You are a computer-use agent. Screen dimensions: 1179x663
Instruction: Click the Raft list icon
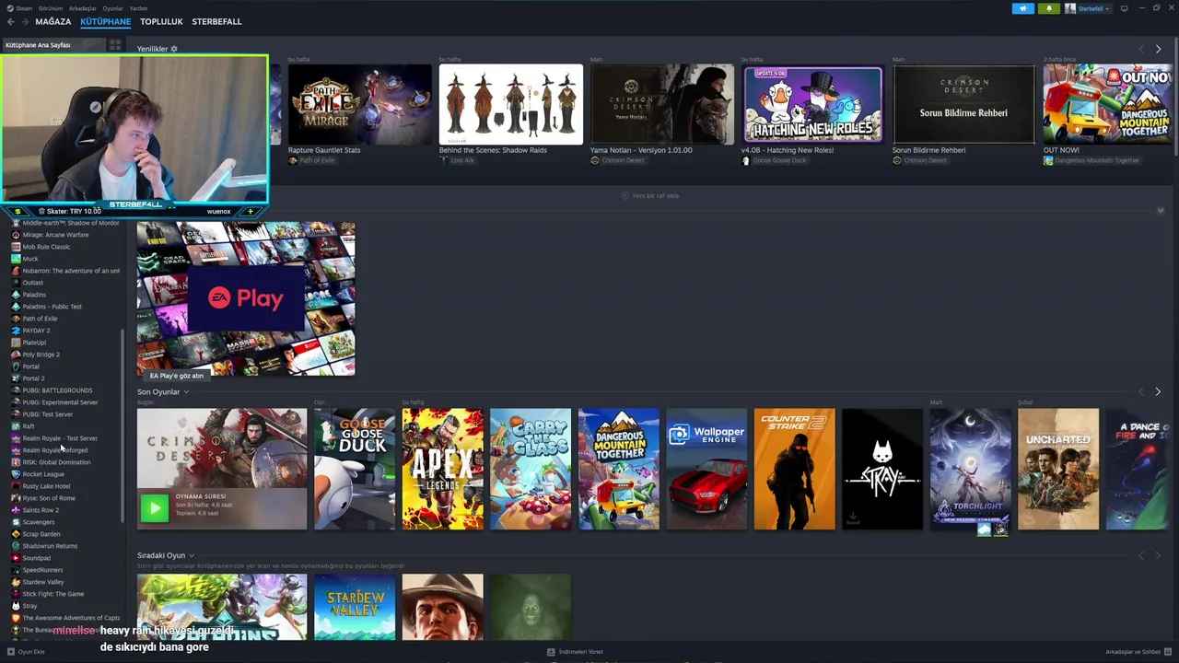click(16, 426)
